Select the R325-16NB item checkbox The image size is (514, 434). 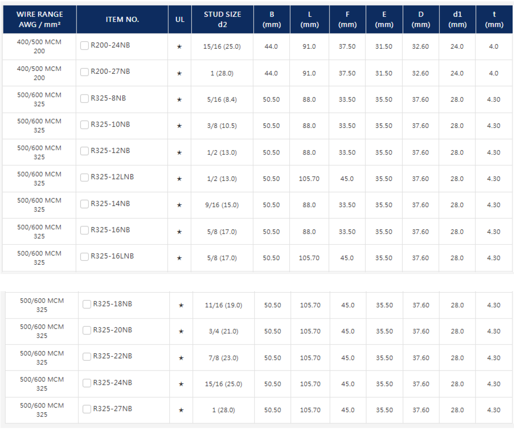coord(84,230)
